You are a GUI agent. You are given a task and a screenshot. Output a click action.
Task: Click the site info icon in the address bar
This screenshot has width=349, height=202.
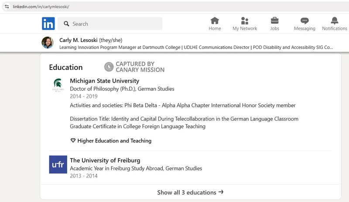7,7
